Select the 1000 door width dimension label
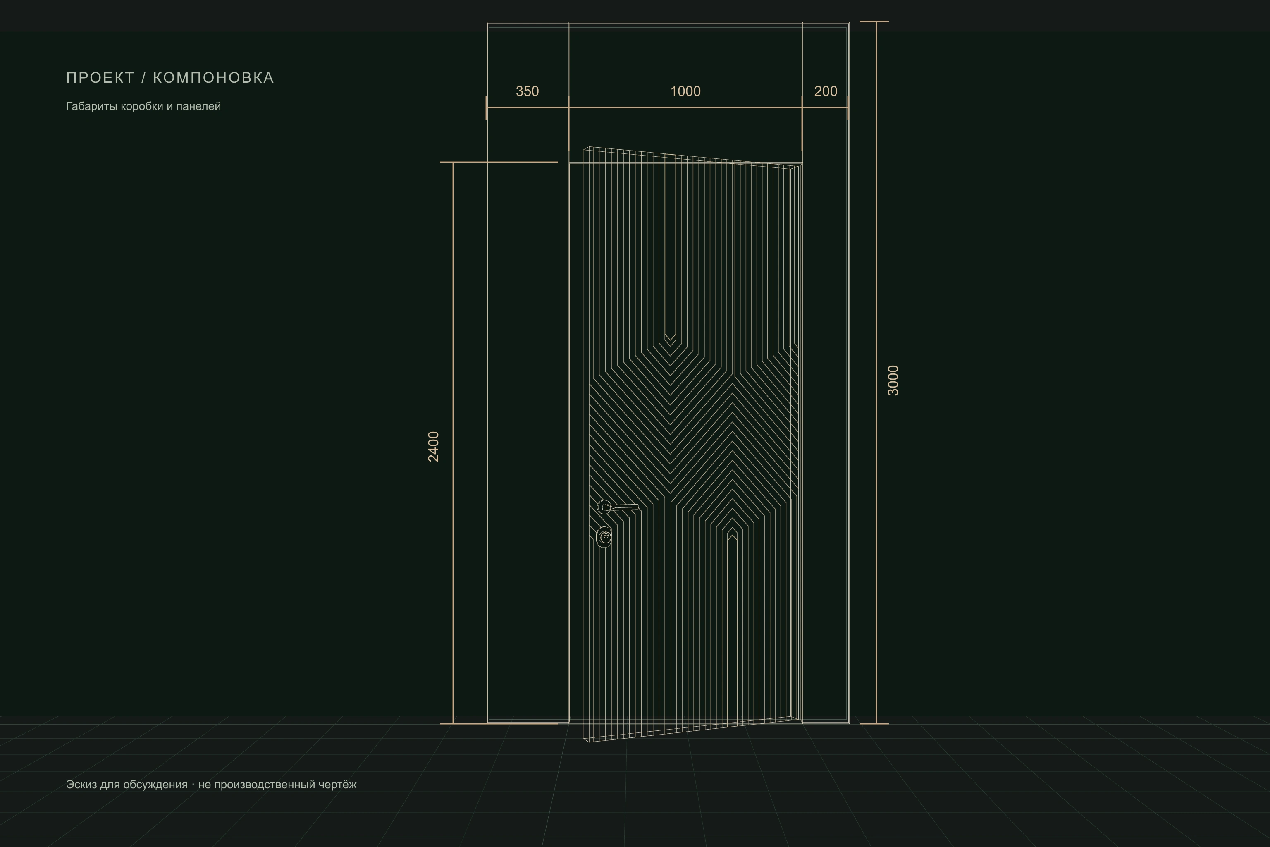The image size is (1270, 847). [x=685, y=91]
